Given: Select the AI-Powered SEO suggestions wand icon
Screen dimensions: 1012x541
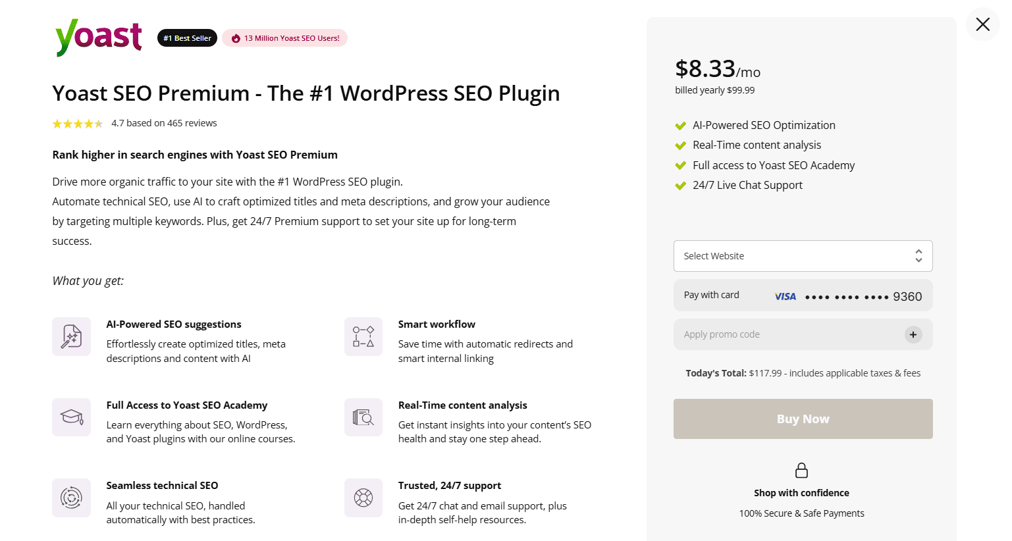Looking at the screenshot, I should tap(71, 336).
